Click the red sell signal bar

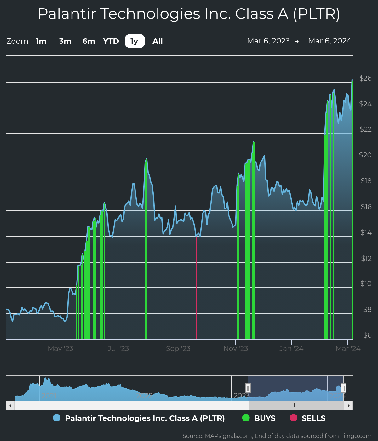point(197,288)
